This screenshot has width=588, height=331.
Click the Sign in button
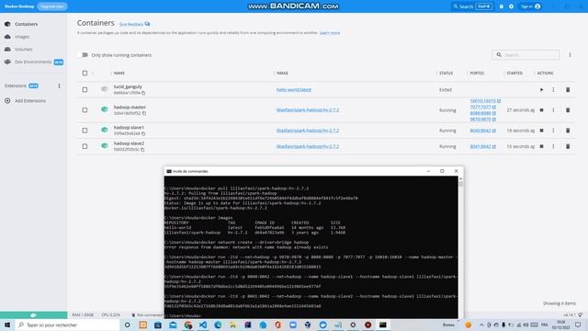pos(530,6)
